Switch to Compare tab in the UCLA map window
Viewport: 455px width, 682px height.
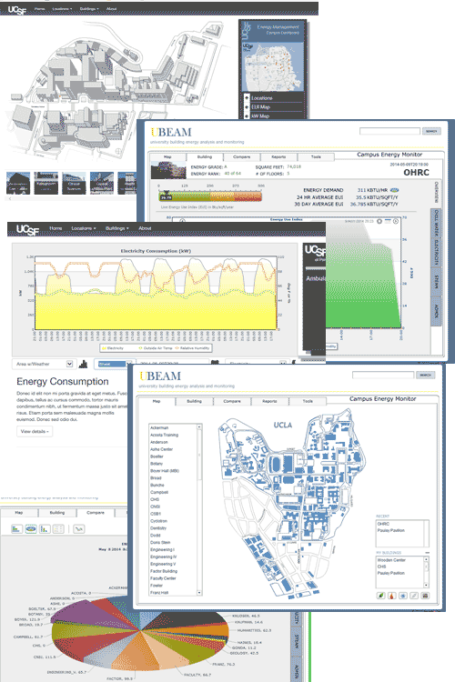click(x=232, y=401)
